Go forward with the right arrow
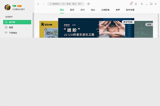160x106 pixels. [x=43, y=4]
